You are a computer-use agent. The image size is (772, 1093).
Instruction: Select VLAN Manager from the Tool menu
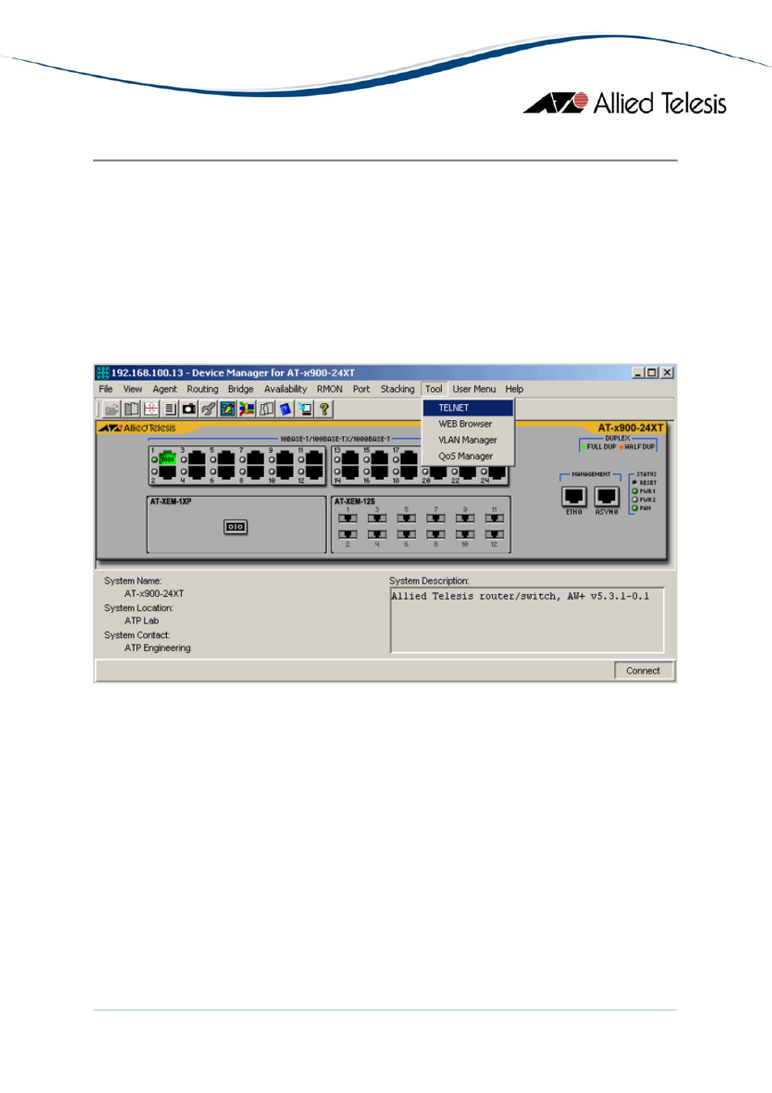469,440
